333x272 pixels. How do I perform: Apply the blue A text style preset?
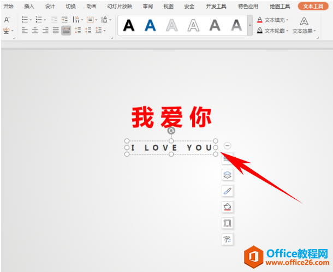(150, 25)
